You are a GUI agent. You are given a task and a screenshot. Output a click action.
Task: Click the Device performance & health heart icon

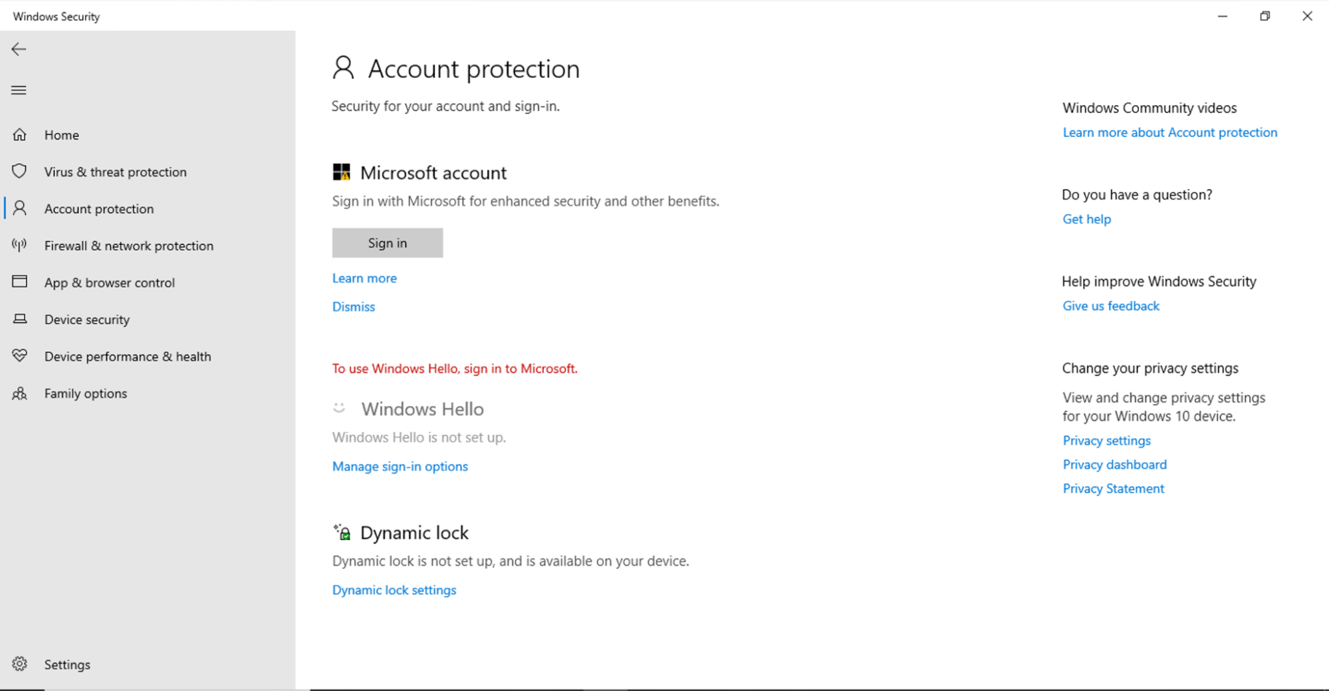tap(20, 356)
